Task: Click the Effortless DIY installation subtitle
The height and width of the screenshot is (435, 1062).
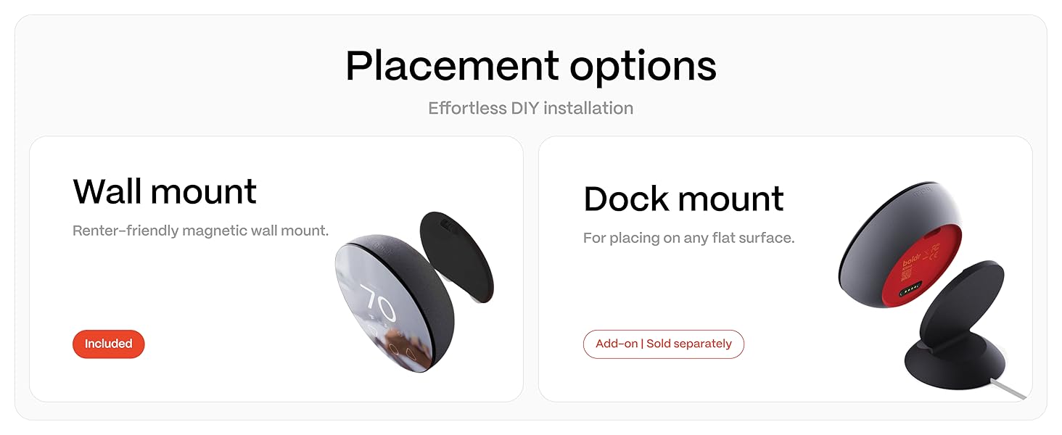Action: (531, 108)
